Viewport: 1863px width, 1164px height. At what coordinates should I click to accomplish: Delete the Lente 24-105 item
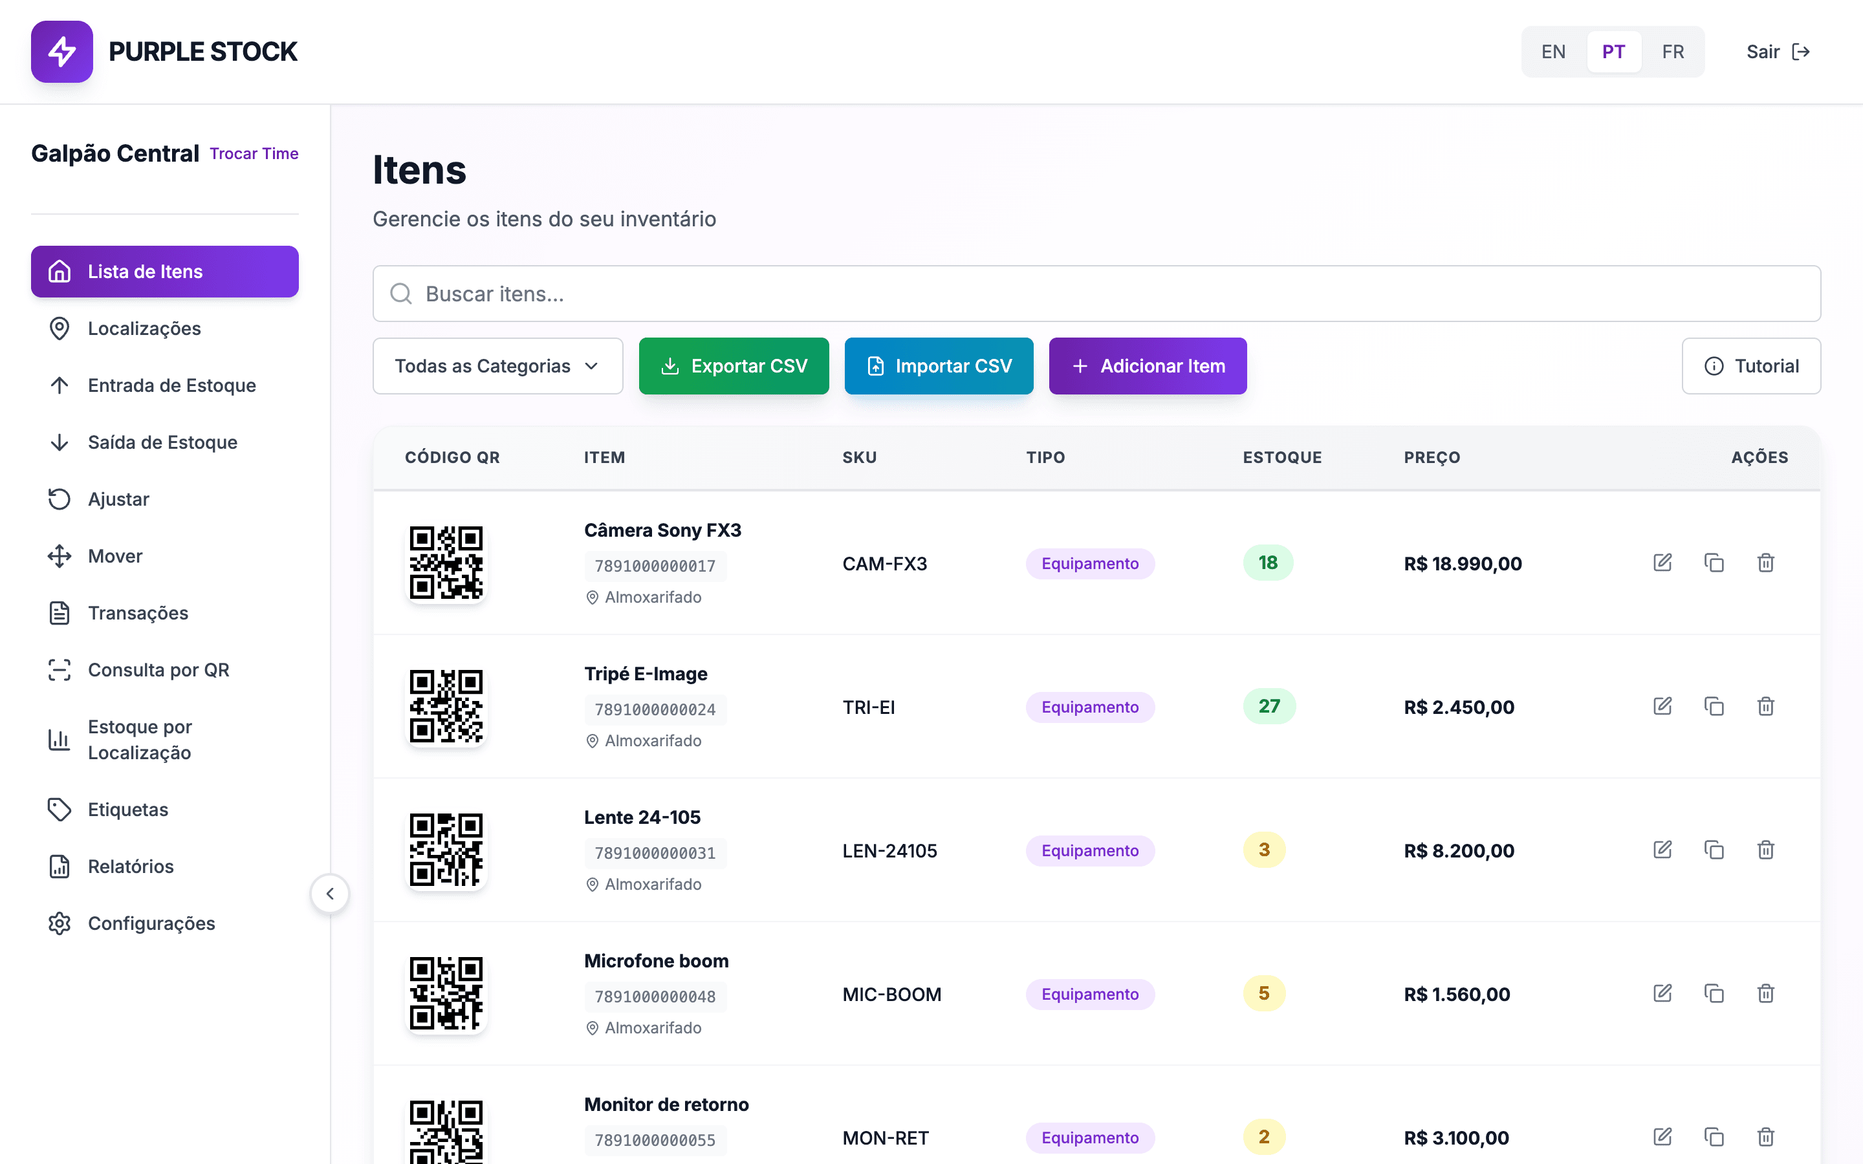(1765, 850)
